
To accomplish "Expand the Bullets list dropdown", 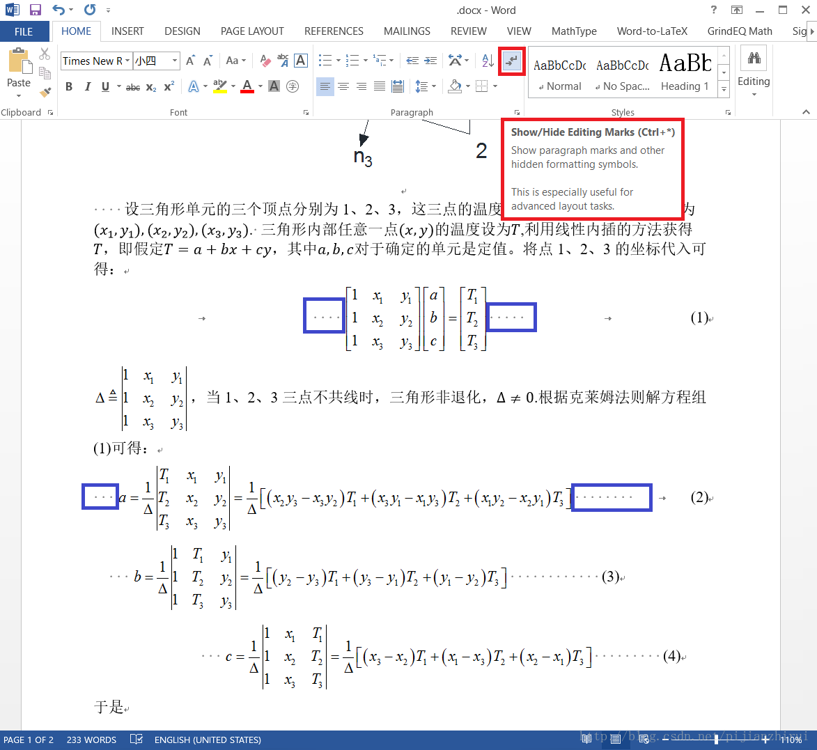I will point(339,61).
